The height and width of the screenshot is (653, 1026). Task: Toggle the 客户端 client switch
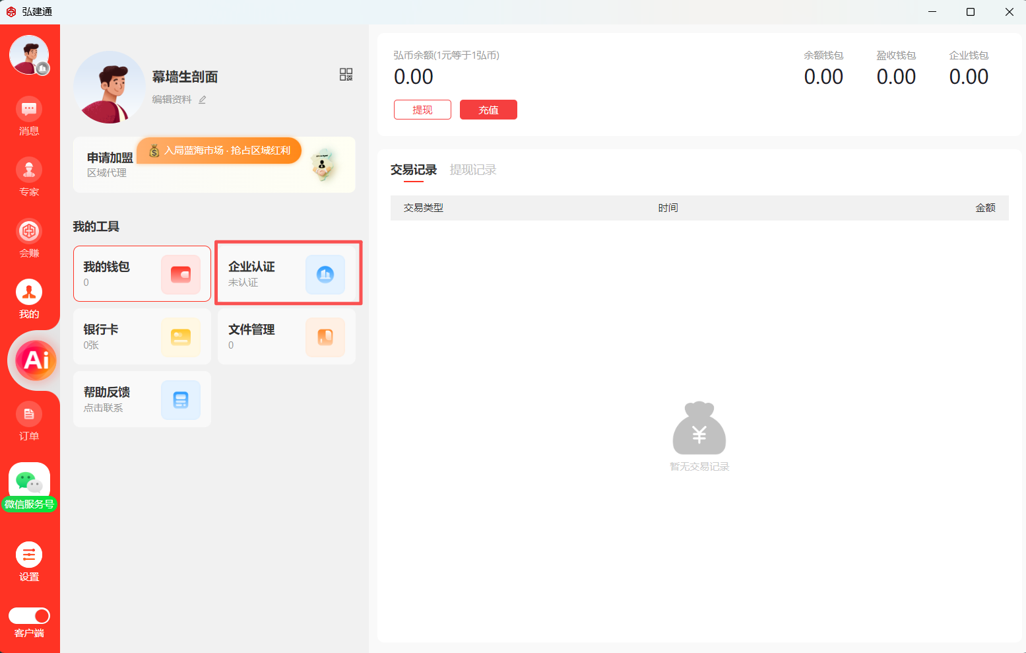click(29, 616)
